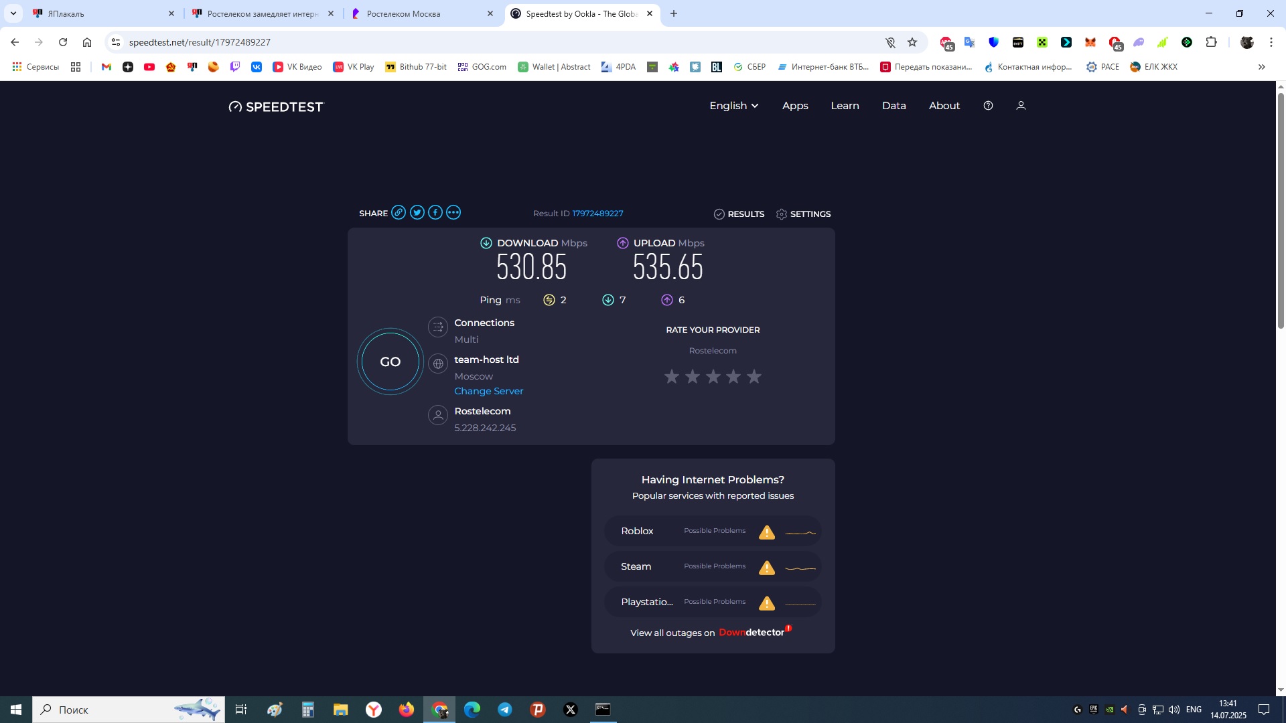
Task: Show hidden bookmarks overflow chevron
Action: pyautogui.click(x=1262, y=67)
